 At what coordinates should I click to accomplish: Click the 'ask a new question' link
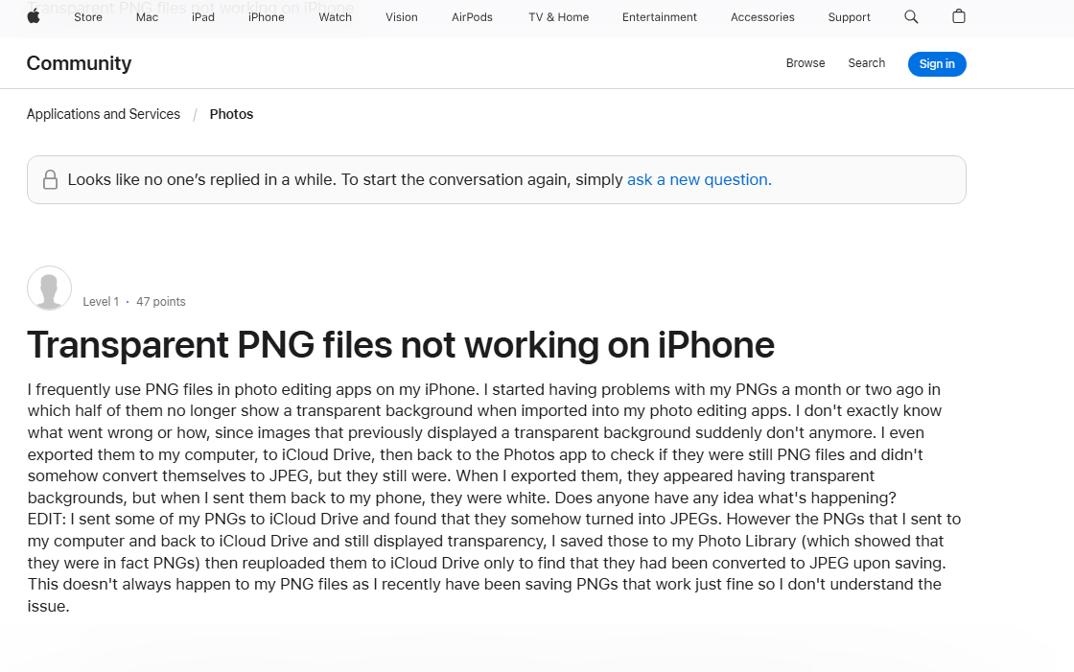(699, 179)
